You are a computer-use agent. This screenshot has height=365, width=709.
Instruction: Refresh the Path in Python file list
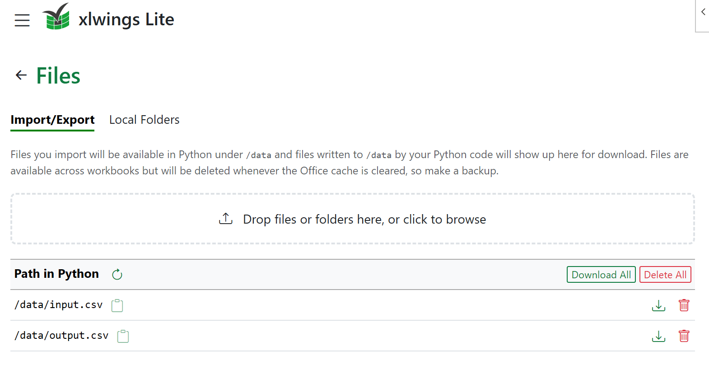tap(117, 274)
